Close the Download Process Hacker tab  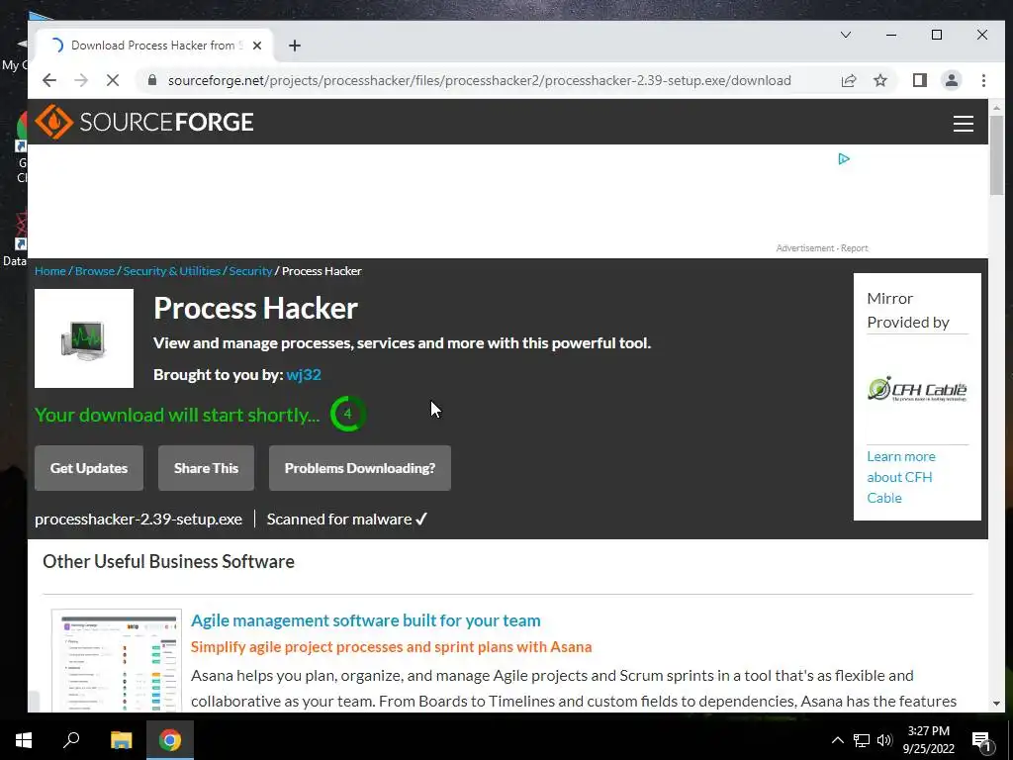click(257, 46)
